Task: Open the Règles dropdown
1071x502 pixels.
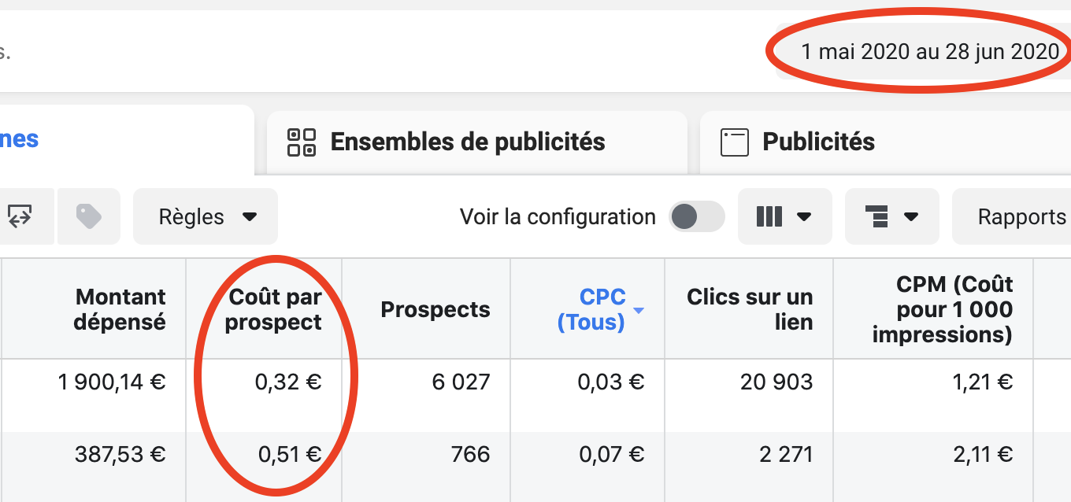Action: 206,216
